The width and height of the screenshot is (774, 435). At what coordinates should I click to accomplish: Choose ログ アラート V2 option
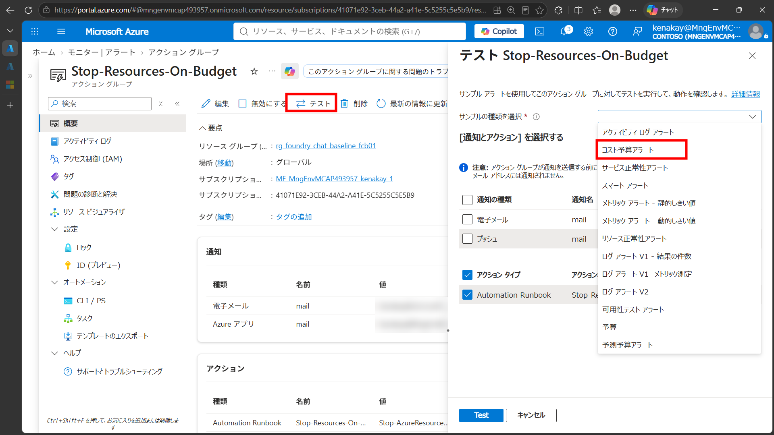[679, 292]
